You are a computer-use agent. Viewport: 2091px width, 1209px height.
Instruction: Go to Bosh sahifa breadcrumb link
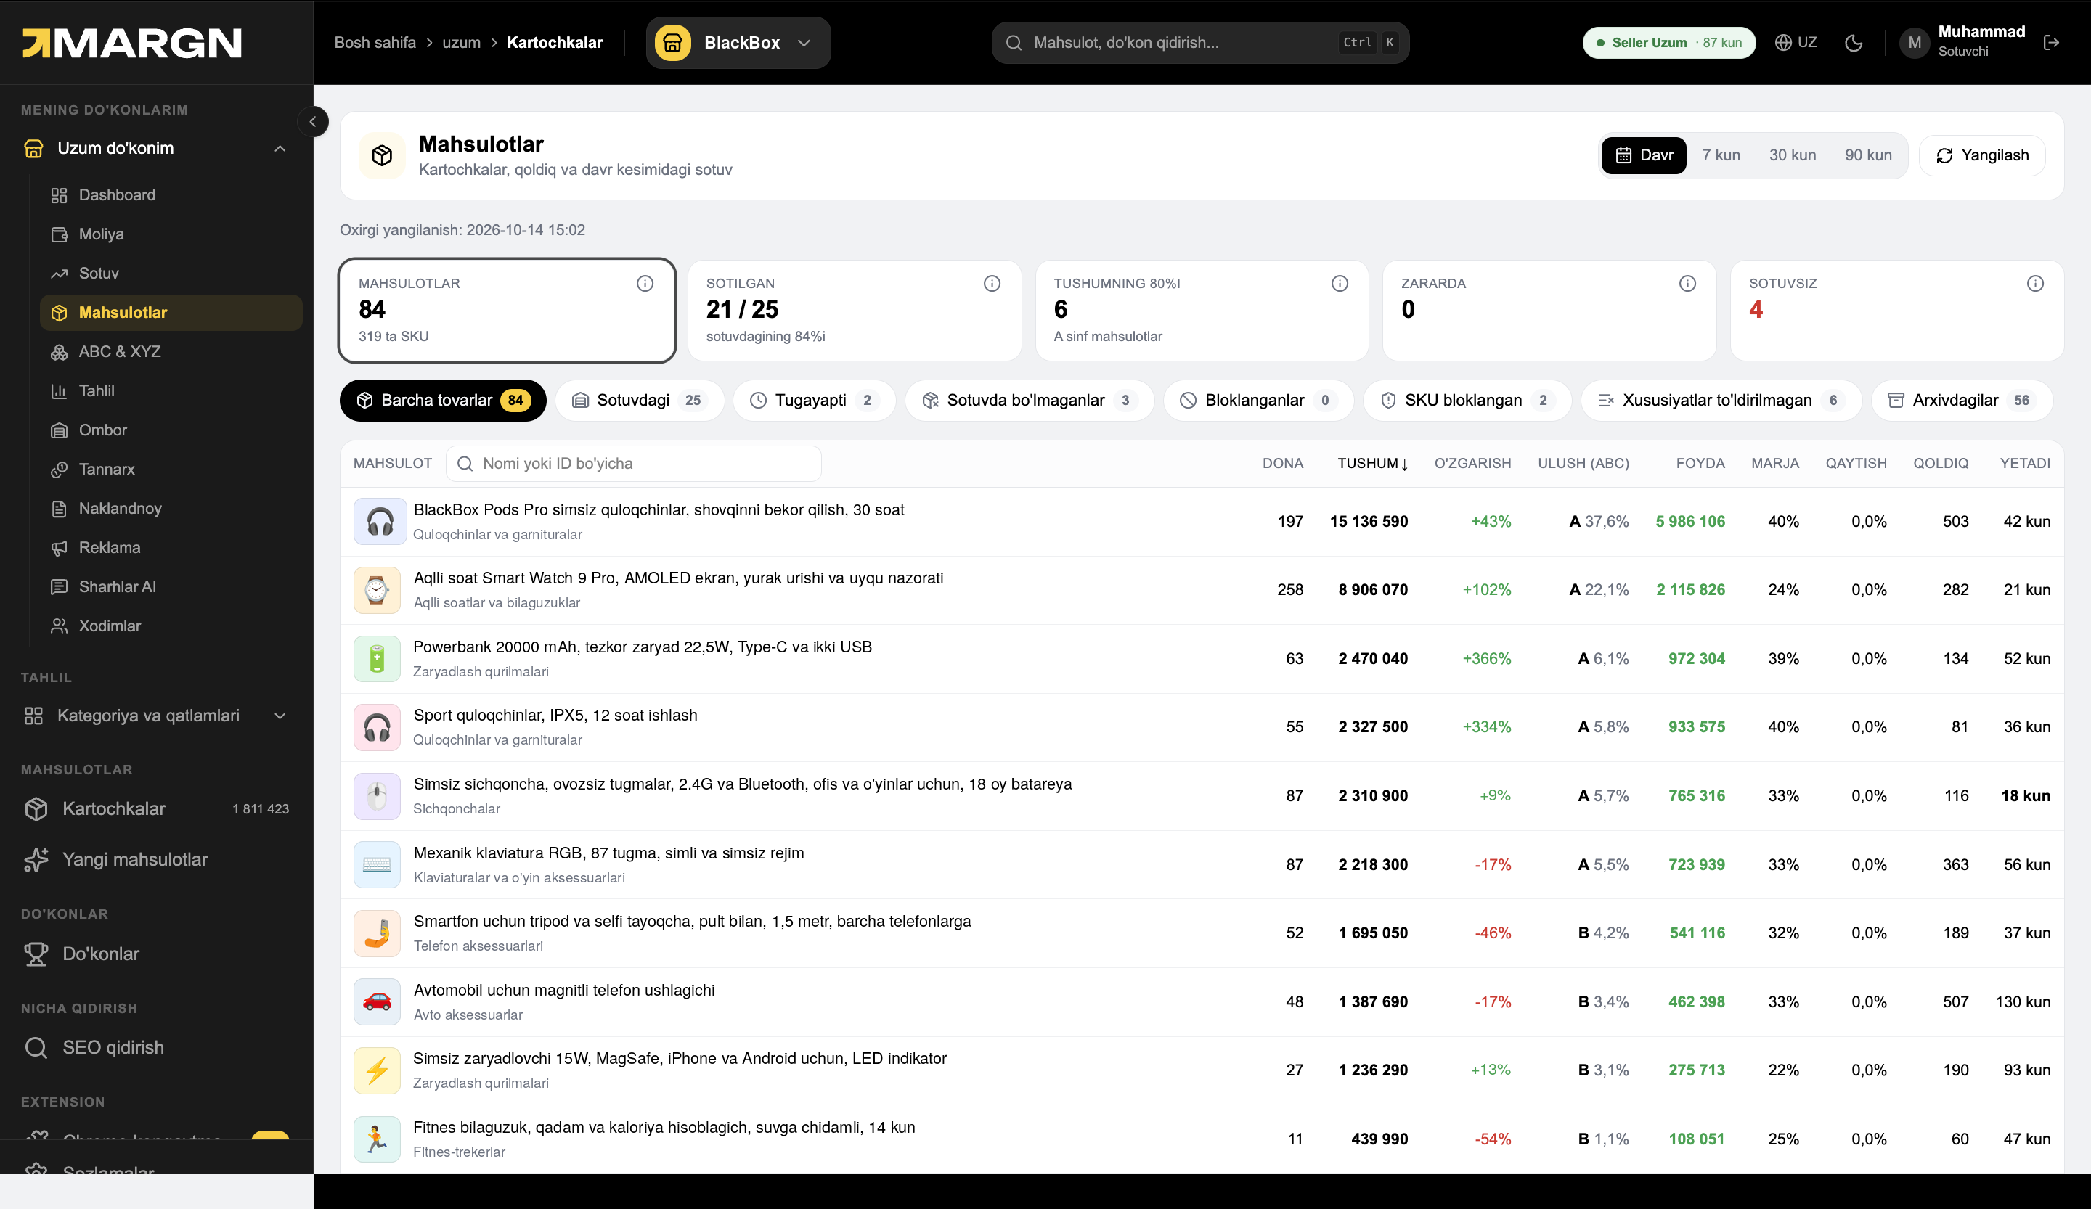coord(375,42)
